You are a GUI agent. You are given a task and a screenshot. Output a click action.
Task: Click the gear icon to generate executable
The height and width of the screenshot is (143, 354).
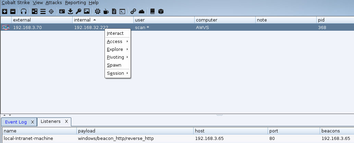pos(98,11)
